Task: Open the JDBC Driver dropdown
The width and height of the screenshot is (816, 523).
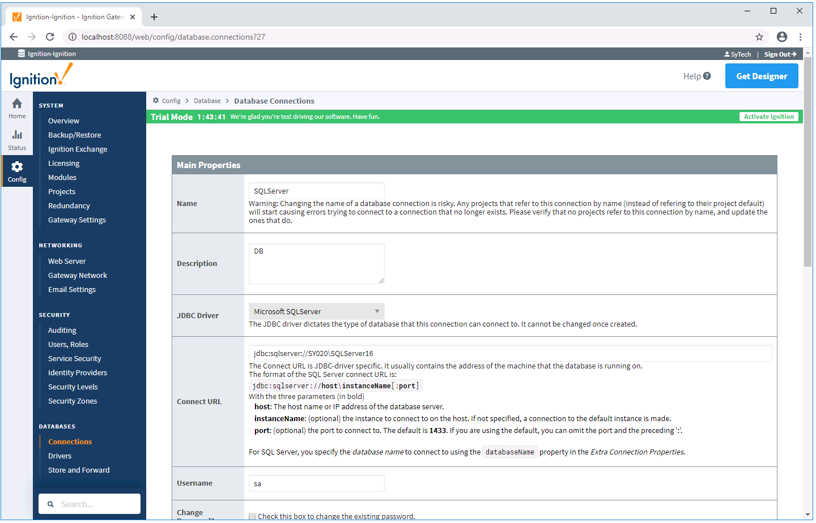Action: tap(317, 311)
